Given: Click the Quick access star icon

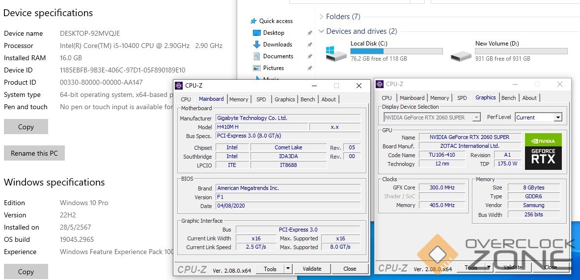Looking at the screenshot, I should (253, 21).
